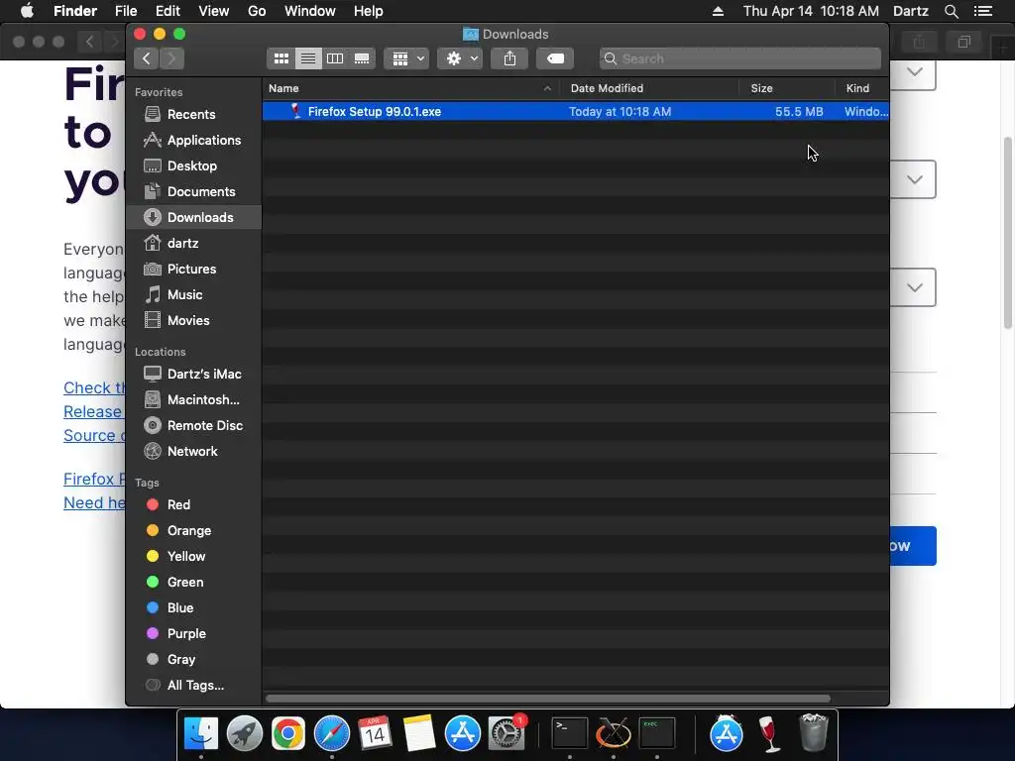Click the Finder search field
Viewport: 1015px width, 761px height.
click(739, 58)
